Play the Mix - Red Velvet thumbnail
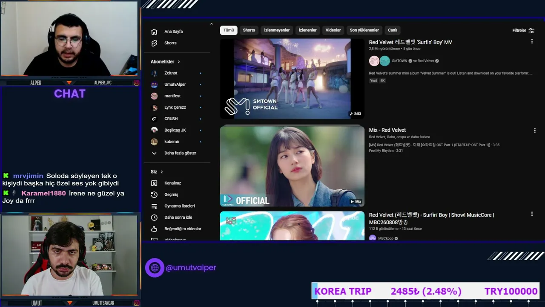545x307 pixels. (292, 166)
